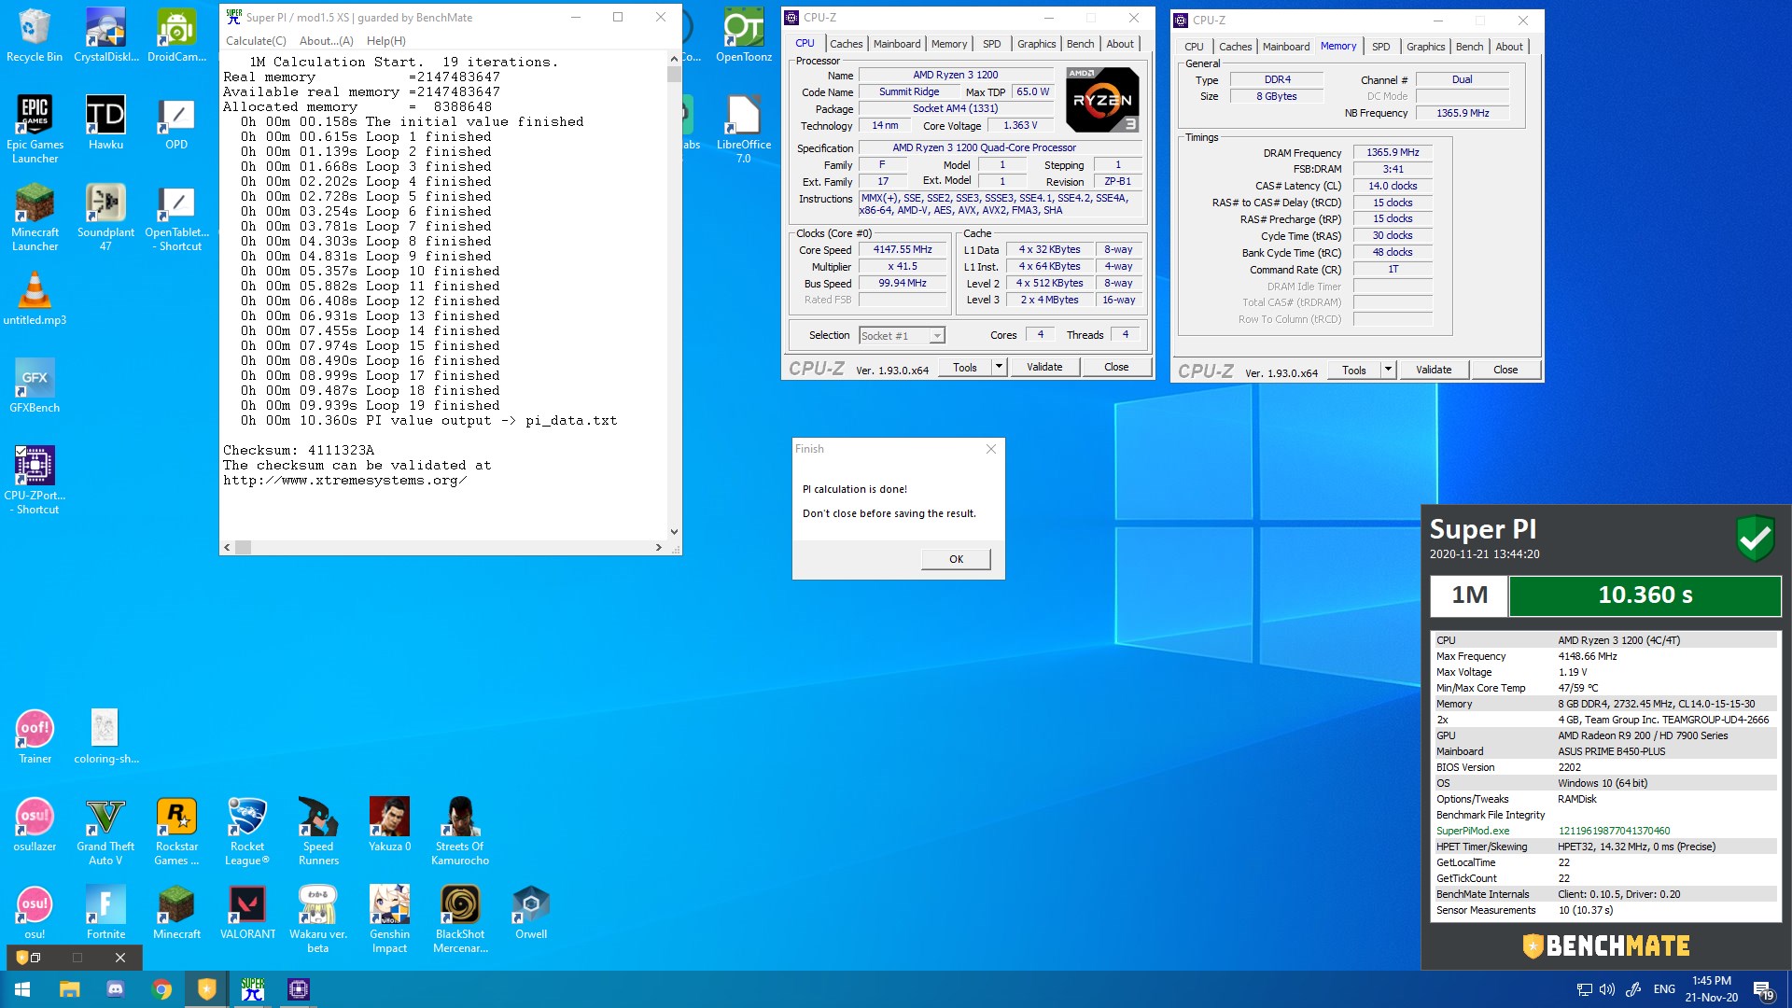This screenshot has height=1008, width=1792.
Task: Open the notification center icon
Action: 1763,989
